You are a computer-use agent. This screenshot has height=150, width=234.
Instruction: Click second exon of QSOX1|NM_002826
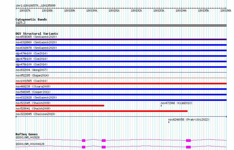point(104,141)
